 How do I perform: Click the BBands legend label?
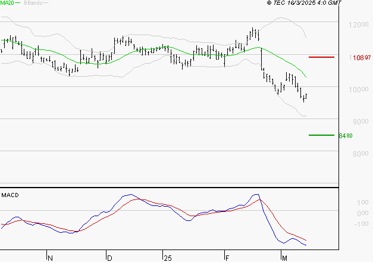point(33,3)
